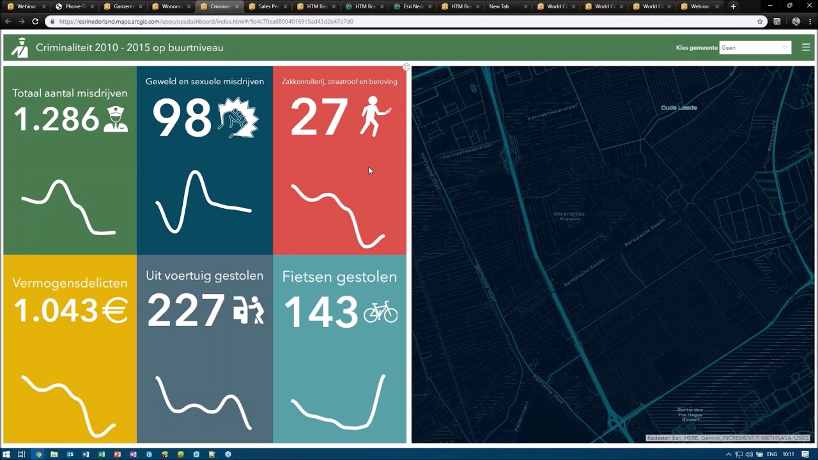The width and height of the screenshot is (818, 460).
Task: Click the Zakkenrollerij, straatroof en beroving title
Action: [x=339, y=82]
